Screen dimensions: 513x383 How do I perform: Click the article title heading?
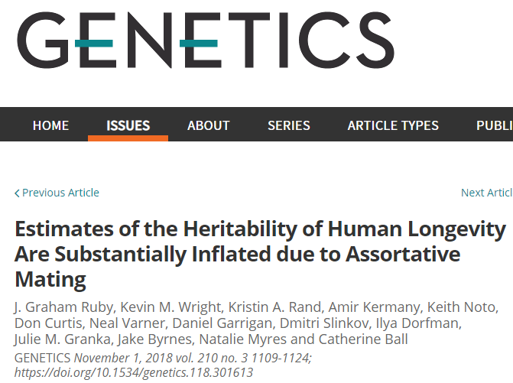[260, 254]
